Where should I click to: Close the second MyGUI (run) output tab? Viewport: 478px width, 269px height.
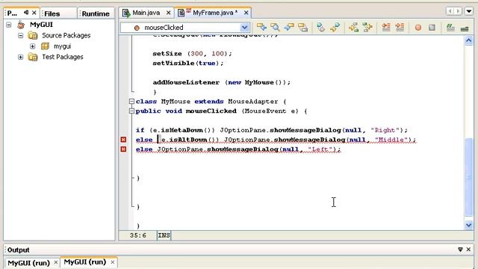click(x=113, y=262)
